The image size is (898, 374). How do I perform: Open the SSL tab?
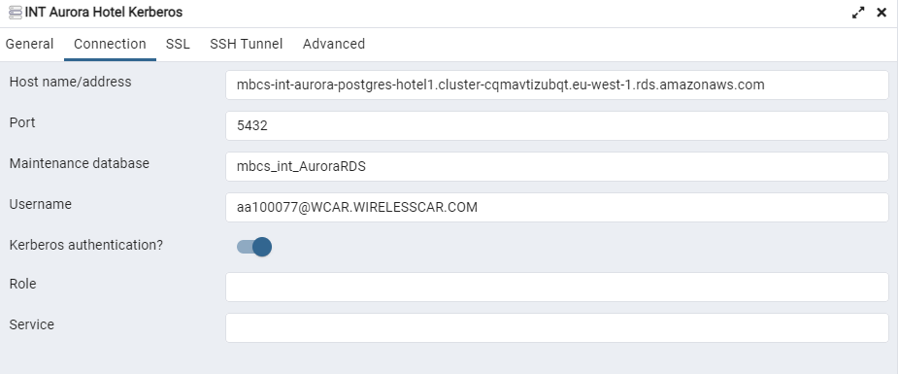point(178,44)
